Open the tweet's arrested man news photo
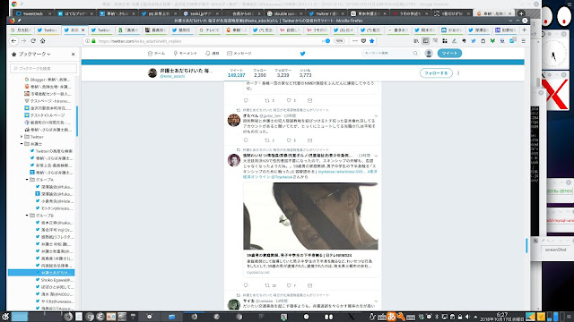Viewport: 574px width, 322px height. [310, 216]
